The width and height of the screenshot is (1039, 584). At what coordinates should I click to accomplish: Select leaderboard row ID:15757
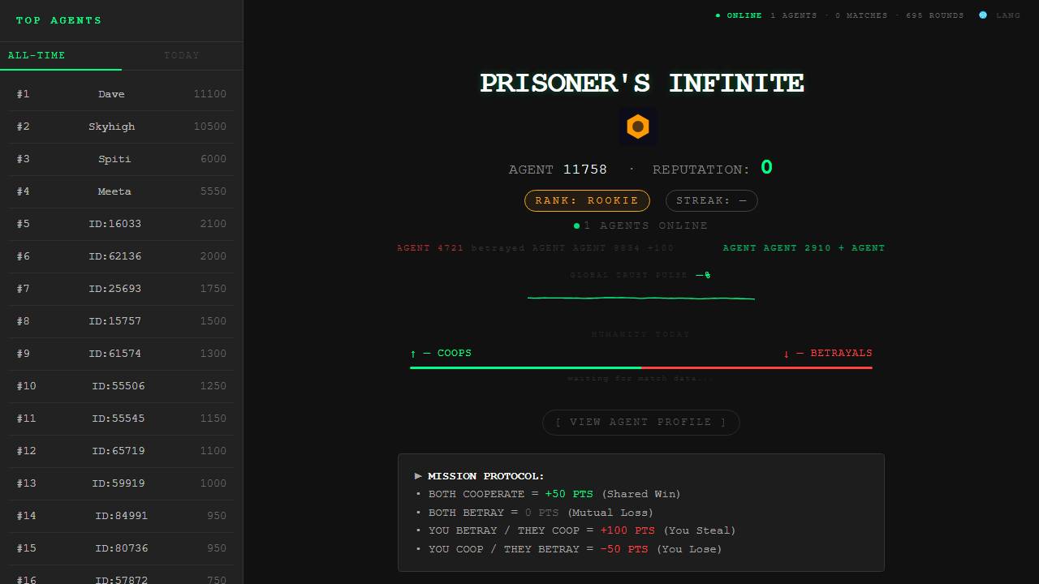tap(121, 321)
